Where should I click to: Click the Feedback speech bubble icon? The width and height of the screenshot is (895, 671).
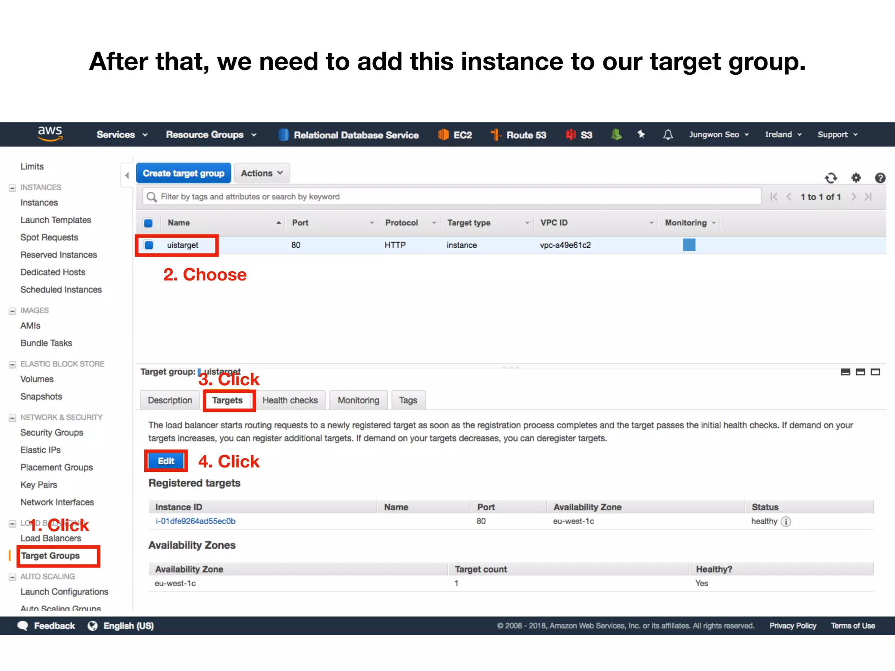(23, 626)
